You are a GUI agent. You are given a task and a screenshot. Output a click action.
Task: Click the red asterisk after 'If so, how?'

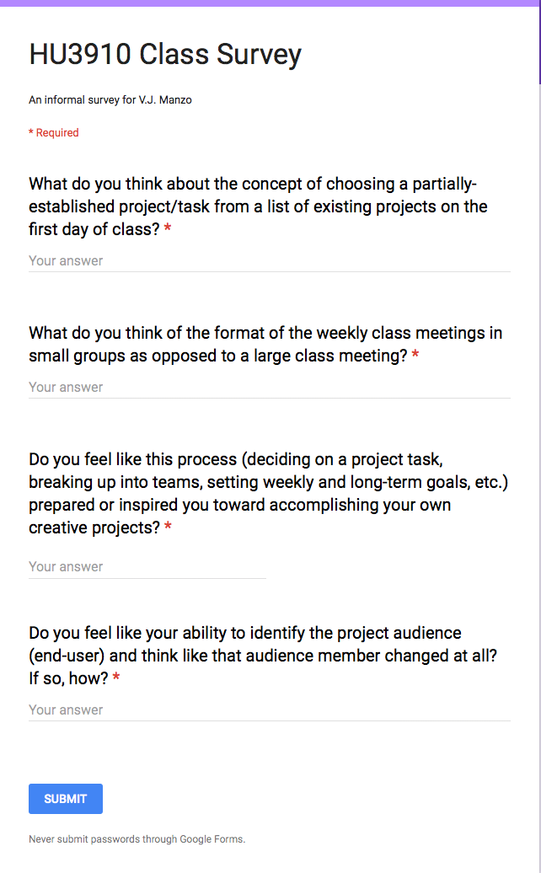pyautogui.click(x=116, y=677)
